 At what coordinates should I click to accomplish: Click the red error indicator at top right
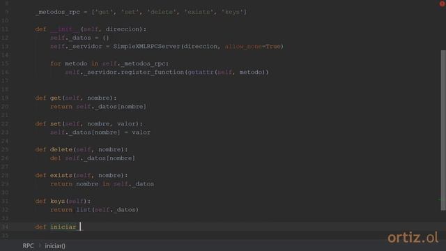pos(443,3)
